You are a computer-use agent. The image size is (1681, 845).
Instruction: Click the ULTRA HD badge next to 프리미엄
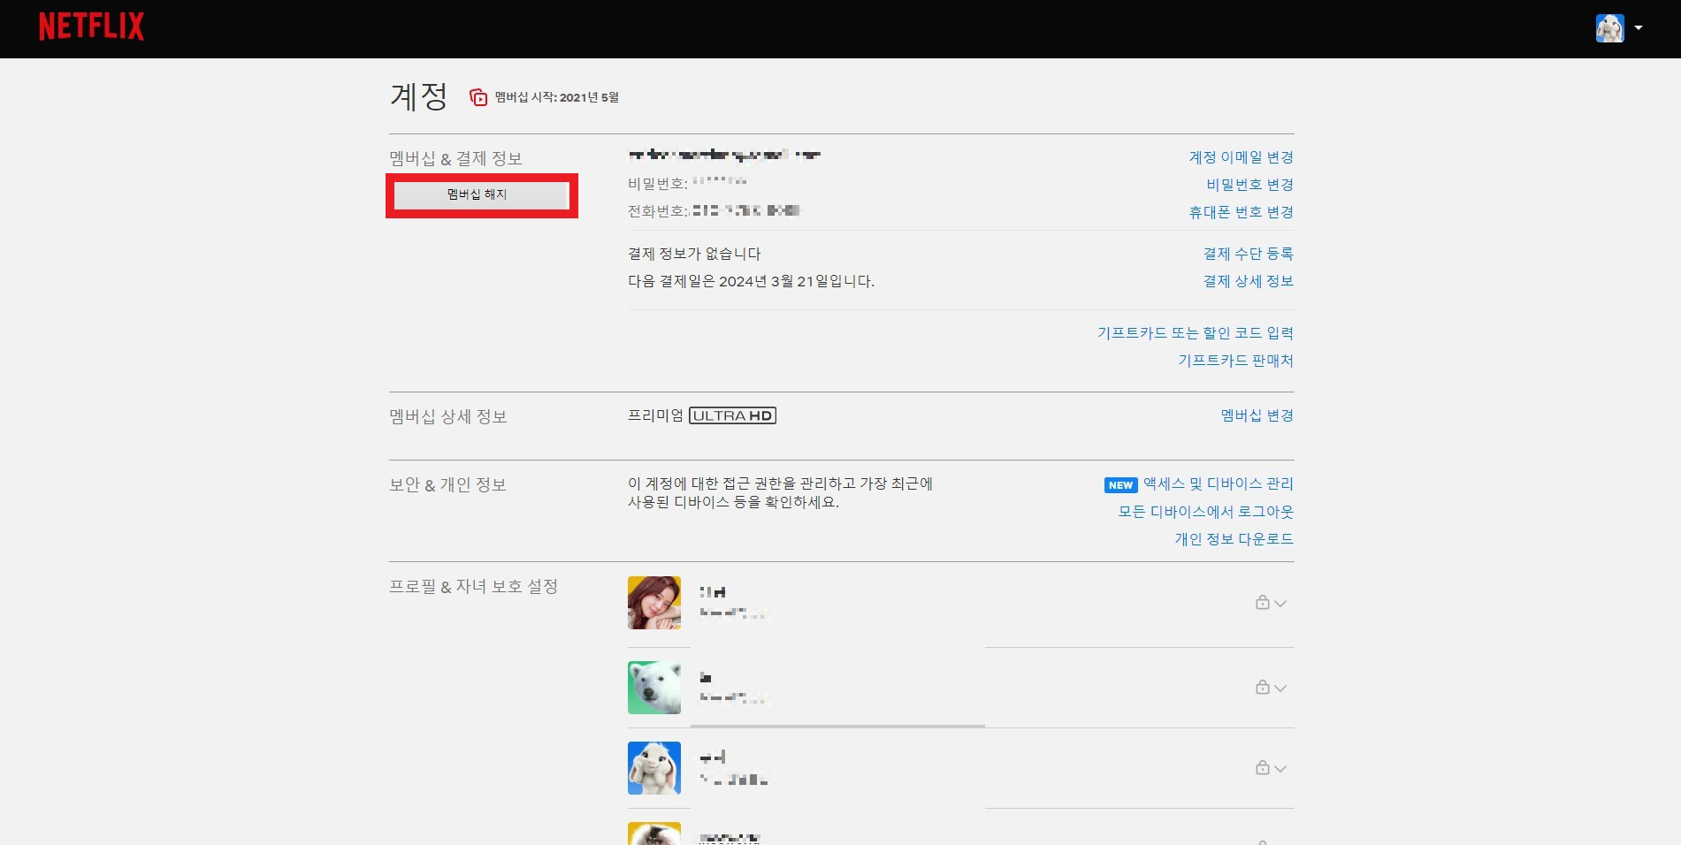732,415
